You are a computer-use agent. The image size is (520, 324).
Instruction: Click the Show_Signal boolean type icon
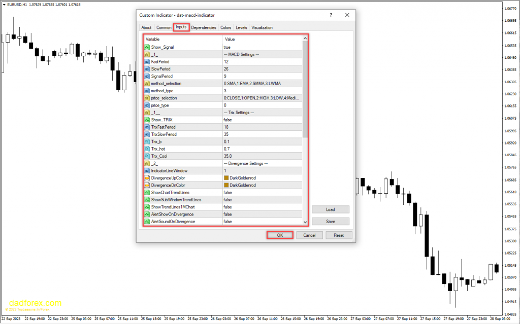(x=147, y=47)
